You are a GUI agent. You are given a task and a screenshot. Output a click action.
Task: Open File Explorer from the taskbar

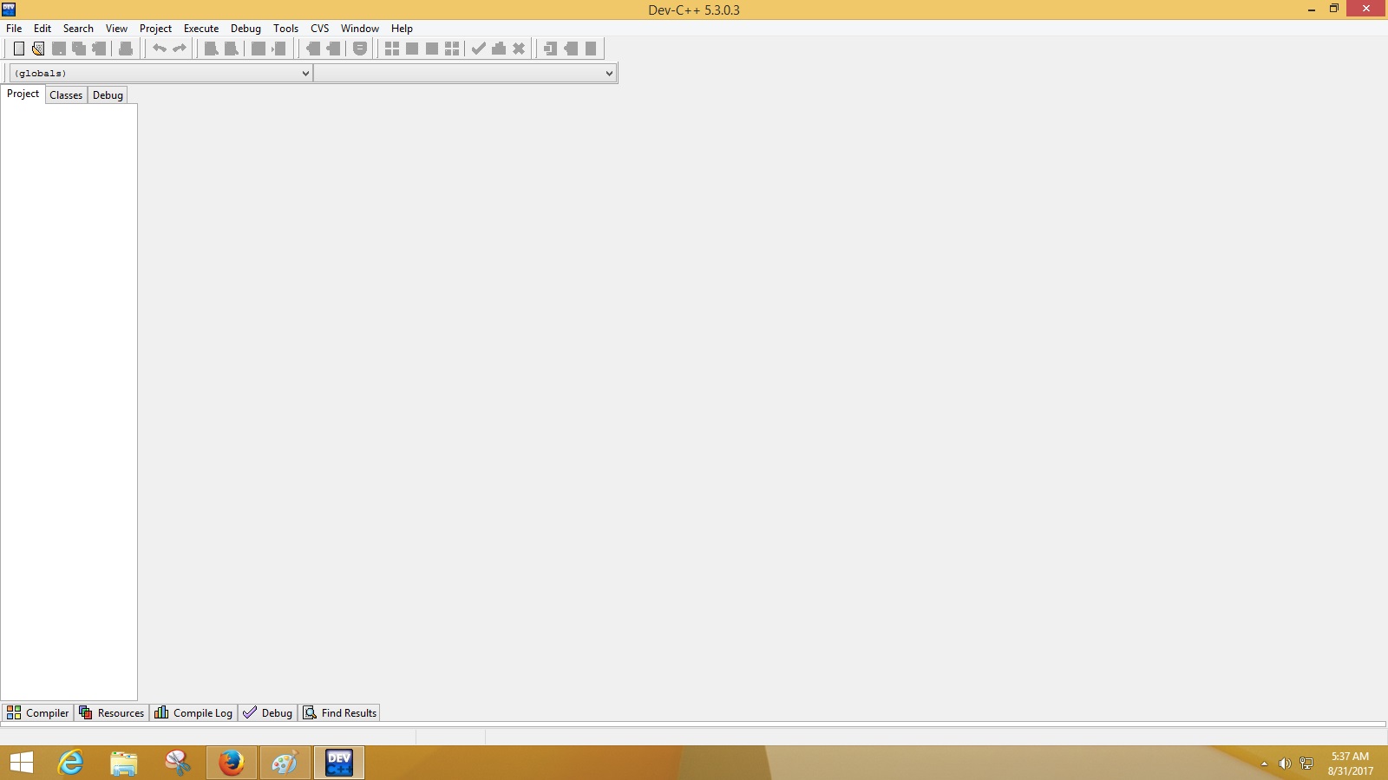[124, 763]
